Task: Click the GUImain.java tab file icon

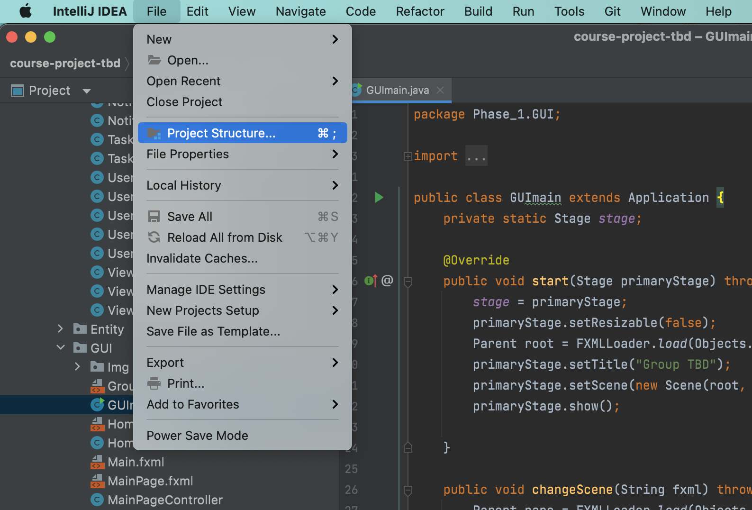Action: (356, 90)
